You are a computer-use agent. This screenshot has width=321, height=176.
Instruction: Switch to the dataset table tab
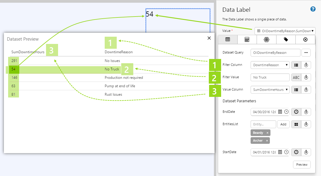tap(227, 39)
